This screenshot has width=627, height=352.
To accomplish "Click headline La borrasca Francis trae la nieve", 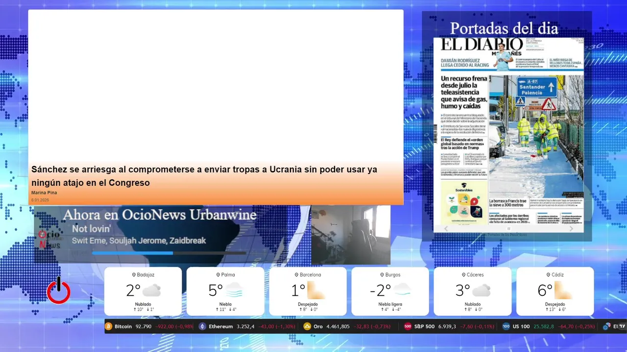I will (508, 203).
